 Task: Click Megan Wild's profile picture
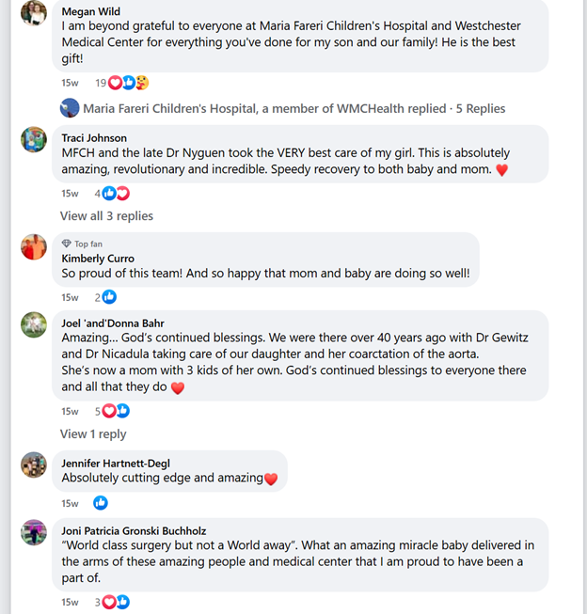click(34, 12)
